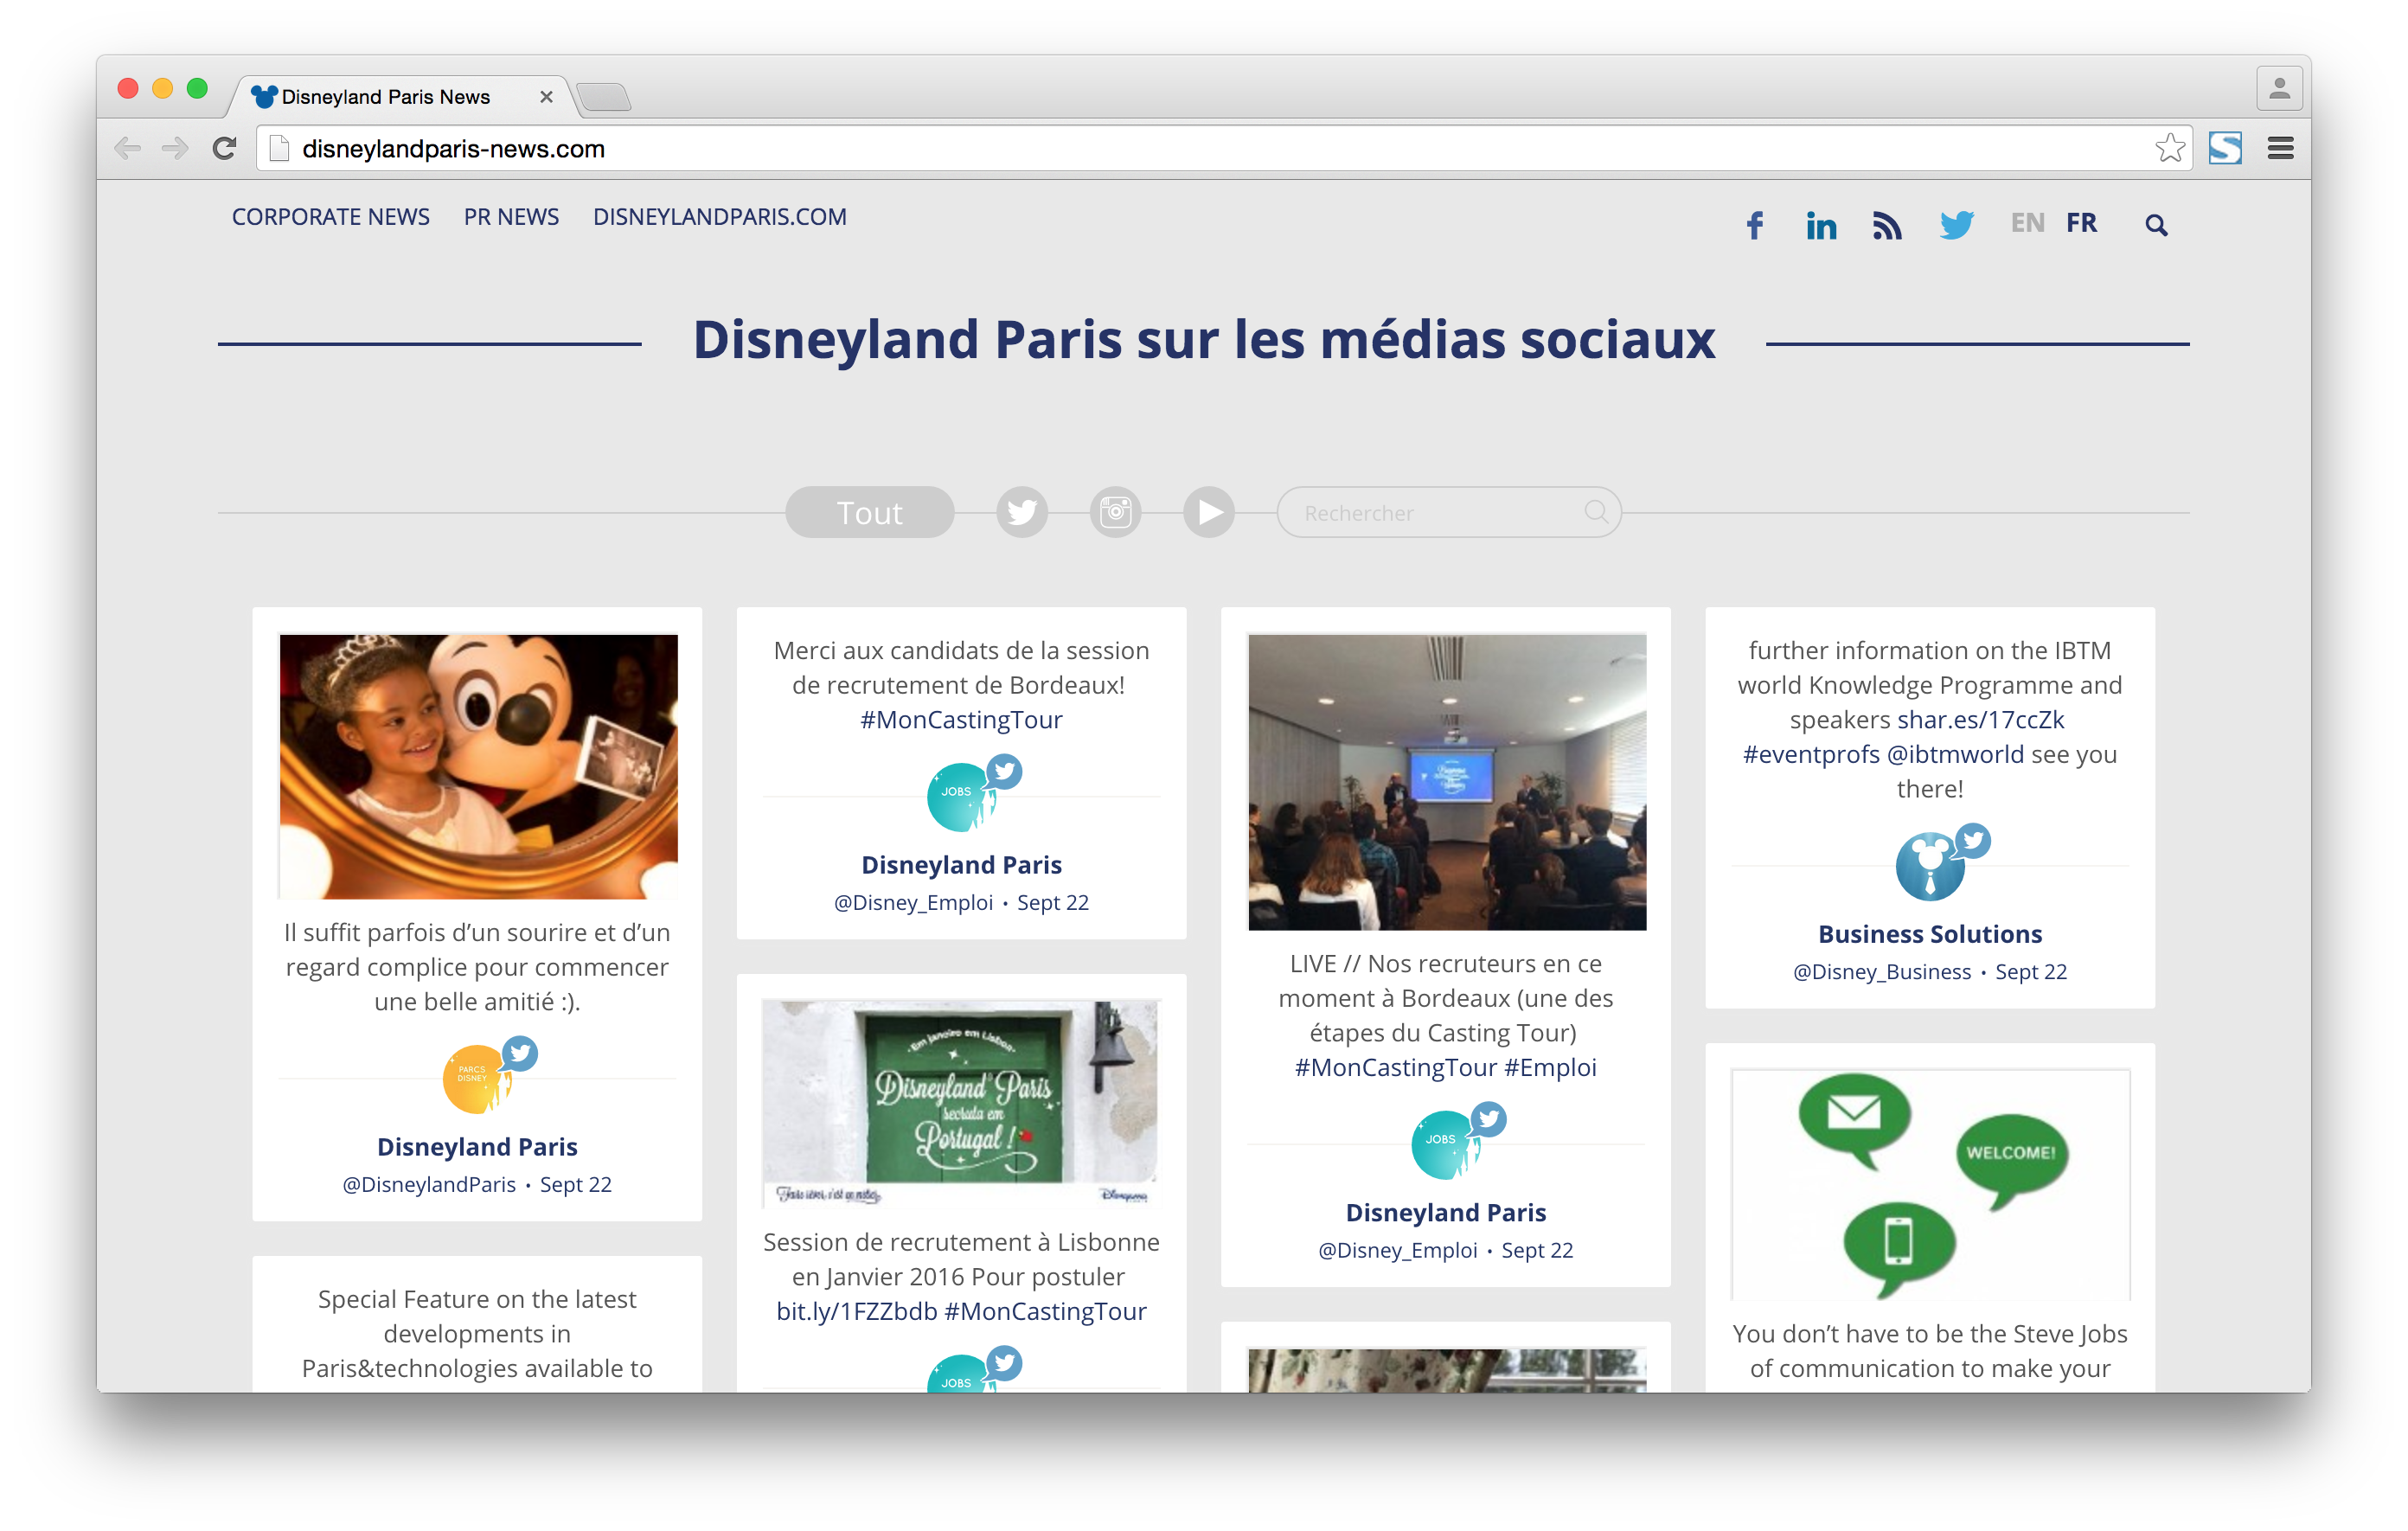Open the bit.ly/1FZZbdb link
Image resolution: width=2408 pixels, height=1531 pixels.
(x=856, y=1312)
